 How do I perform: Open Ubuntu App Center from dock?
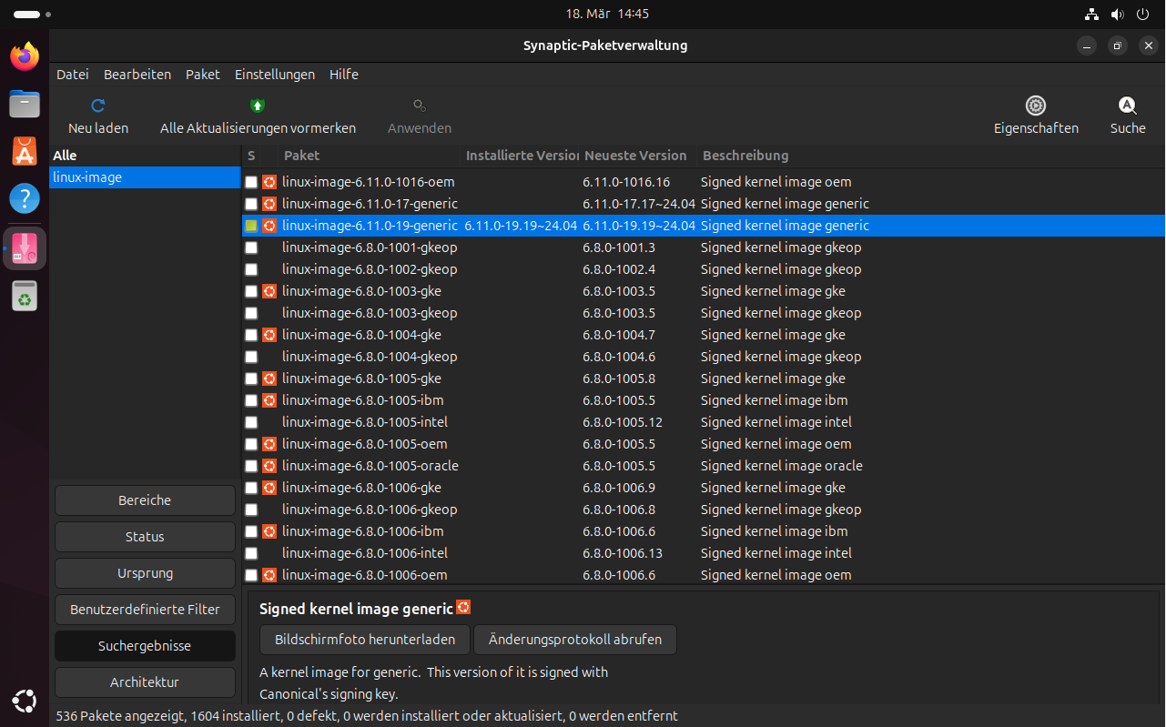(25, 151)
